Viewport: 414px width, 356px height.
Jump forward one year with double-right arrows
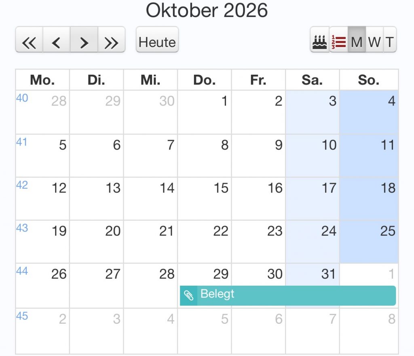click(x=112, y=40)
